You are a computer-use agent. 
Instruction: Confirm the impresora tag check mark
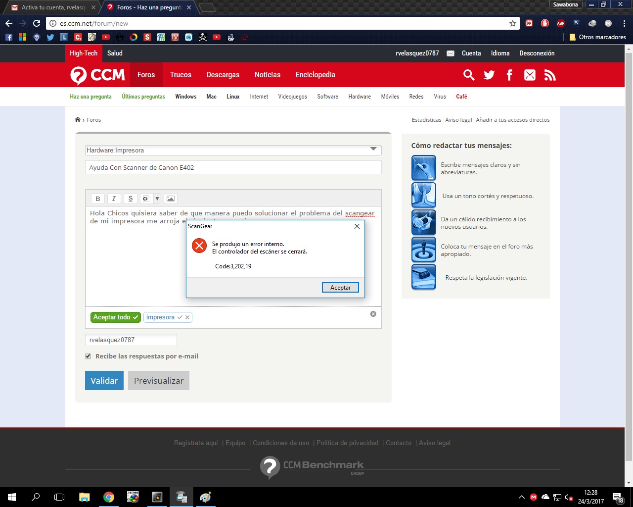tap(180, 317)
